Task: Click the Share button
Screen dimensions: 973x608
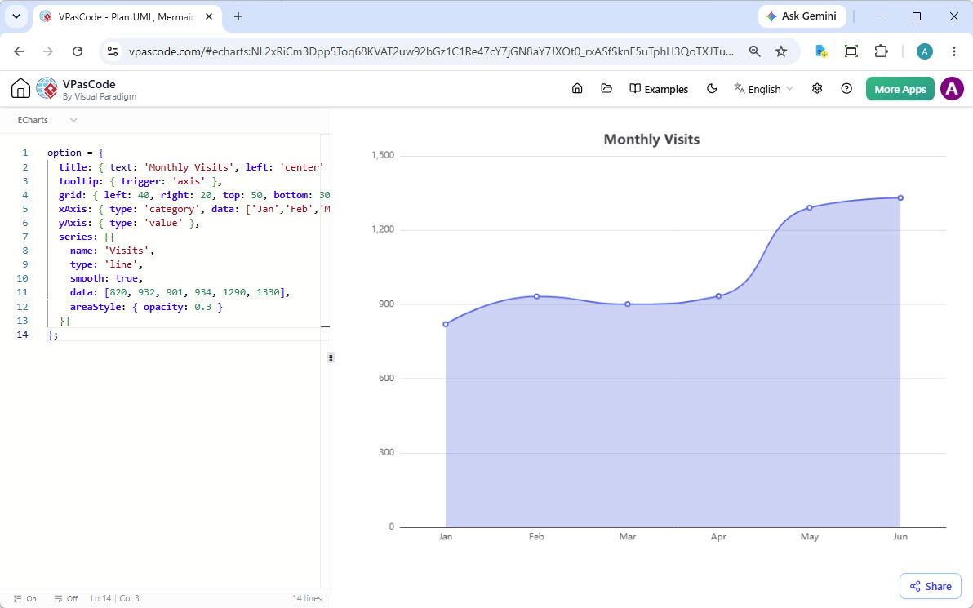Action: [x=931, y=586]
